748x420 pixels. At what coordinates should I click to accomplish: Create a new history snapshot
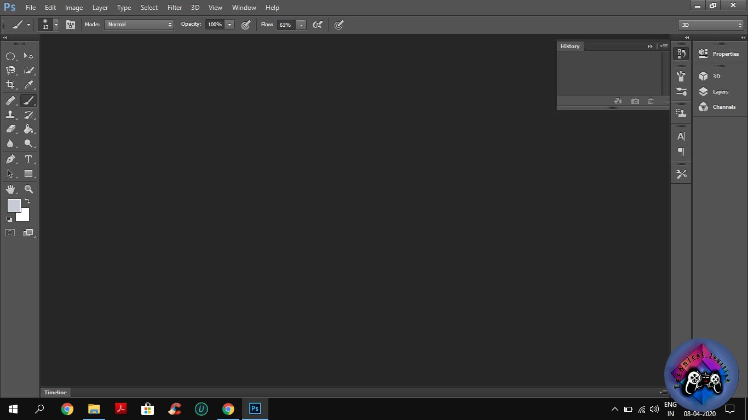coord(635,101)
